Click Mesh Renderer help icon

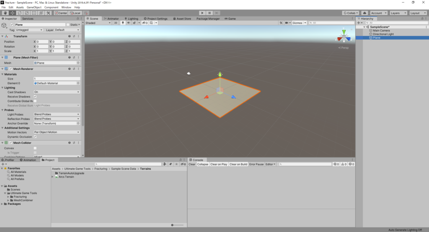click(70, 69)
